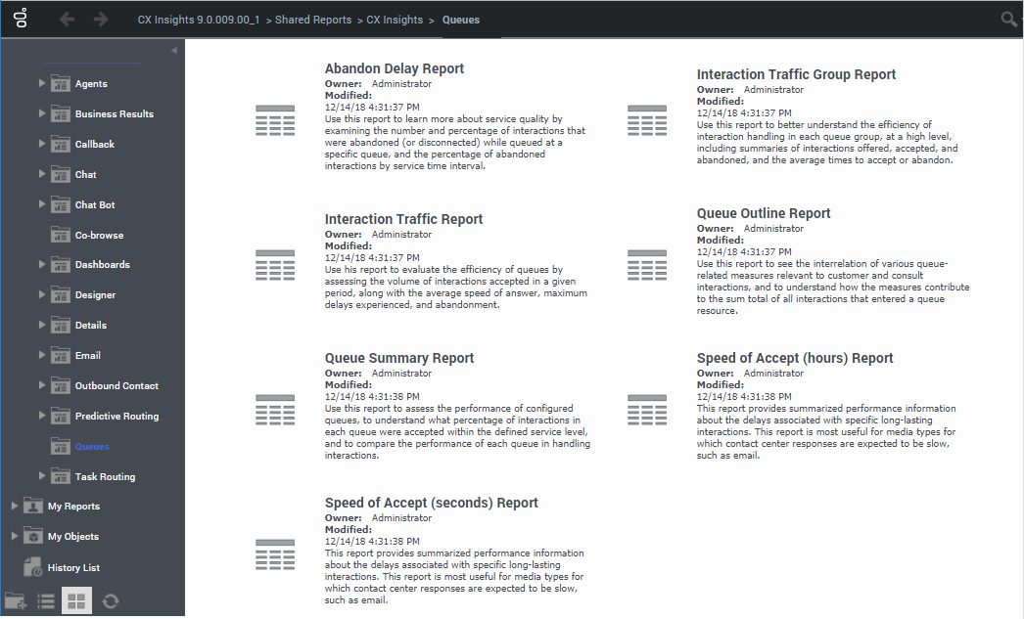Open Shared Reports breadcrumb
This screenshot has width=1024, height=619.
[313, 20]
